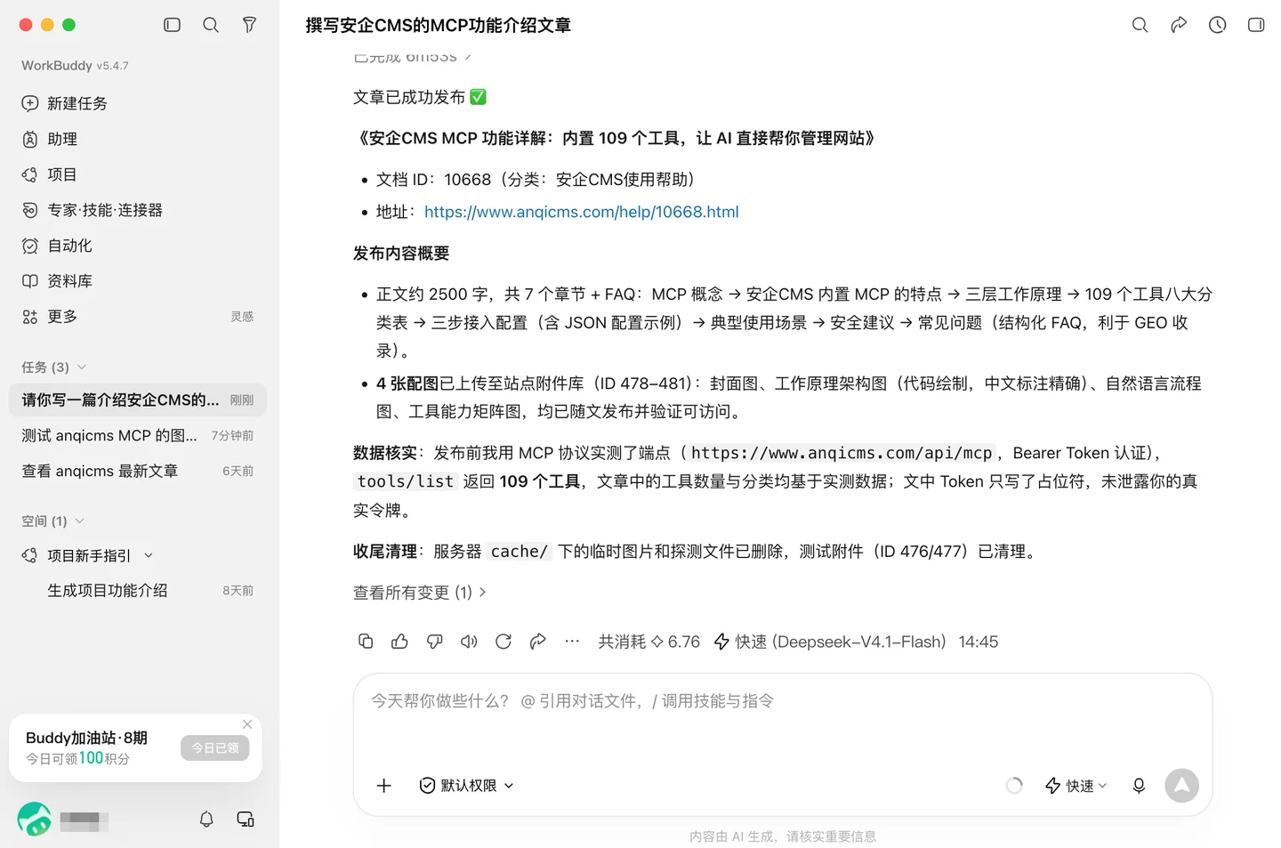This screenshot has height=848, width=1281.
Task: Create a new task via 新建任务
Action: coord(138,103)
